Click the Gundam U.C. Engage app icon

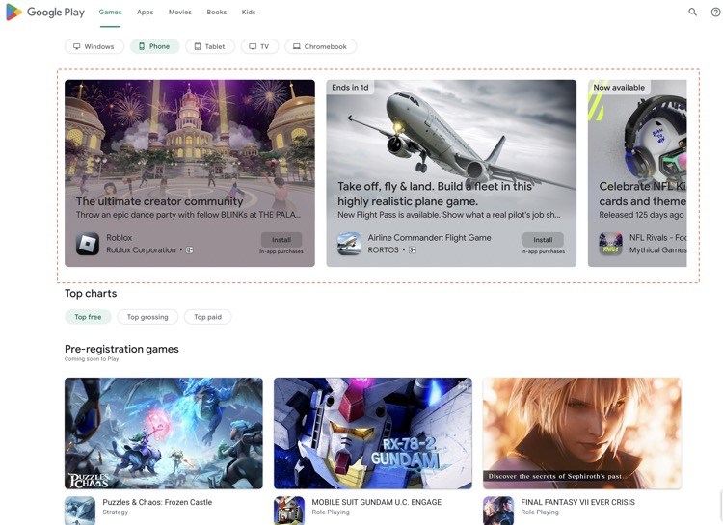[289, 511]
